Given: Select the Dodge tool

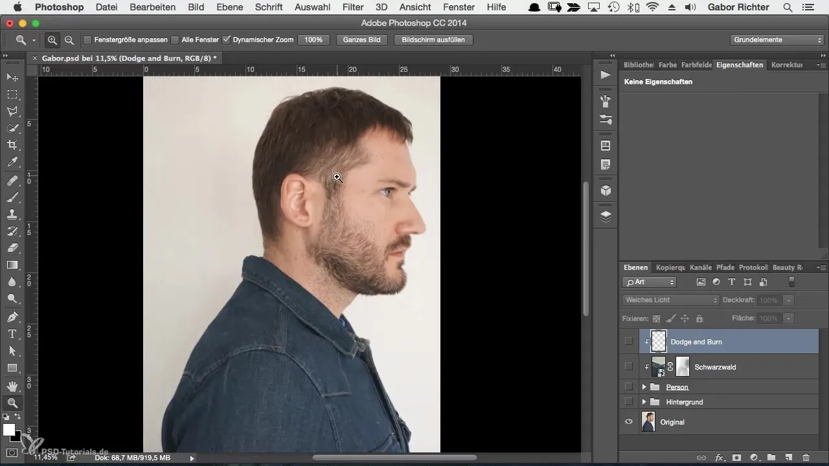Looking at the screenshot, I should 12,298.
